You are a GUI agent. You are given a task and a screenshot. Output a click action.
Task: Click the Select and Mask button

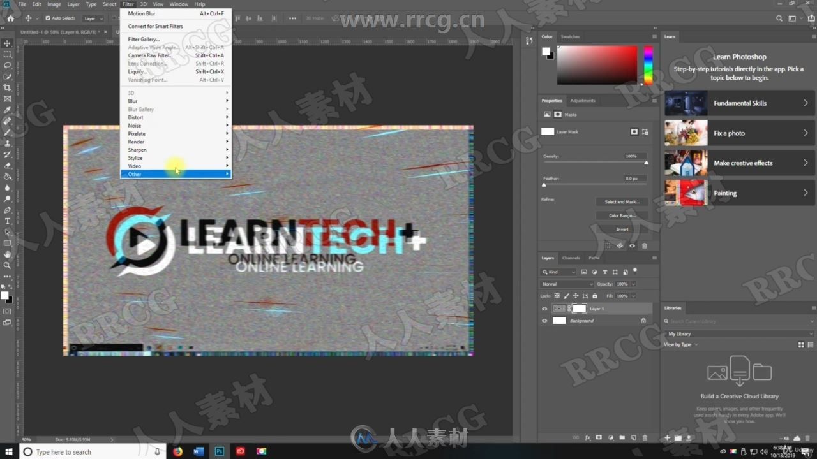(x=622, y=202)
